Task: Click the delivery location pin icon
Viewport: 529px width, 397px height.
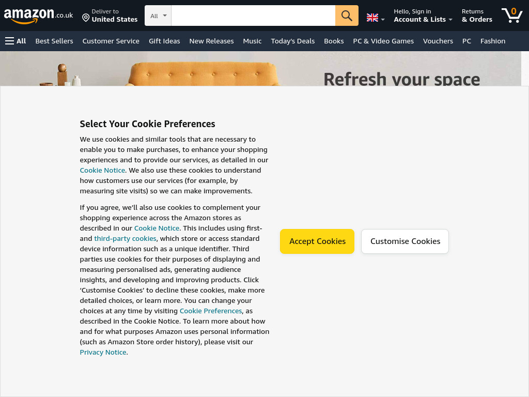Action: [86, 18]
